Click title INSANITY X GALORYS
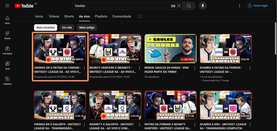277x131 pixels. (x=111, y=126)
